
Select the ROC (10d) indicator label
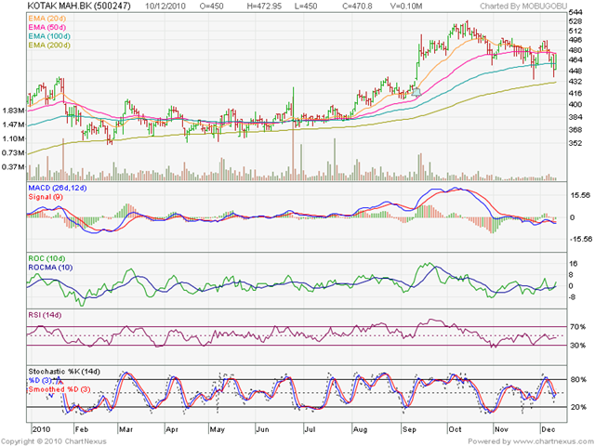pyautogui.click(x=46, y=258)
